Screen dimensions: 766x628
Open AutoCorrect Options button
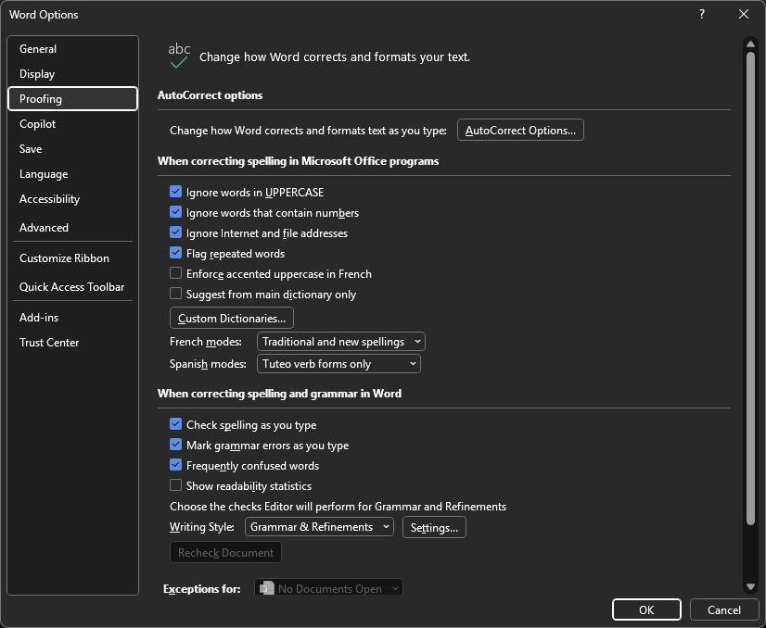[x=520, y=131]
